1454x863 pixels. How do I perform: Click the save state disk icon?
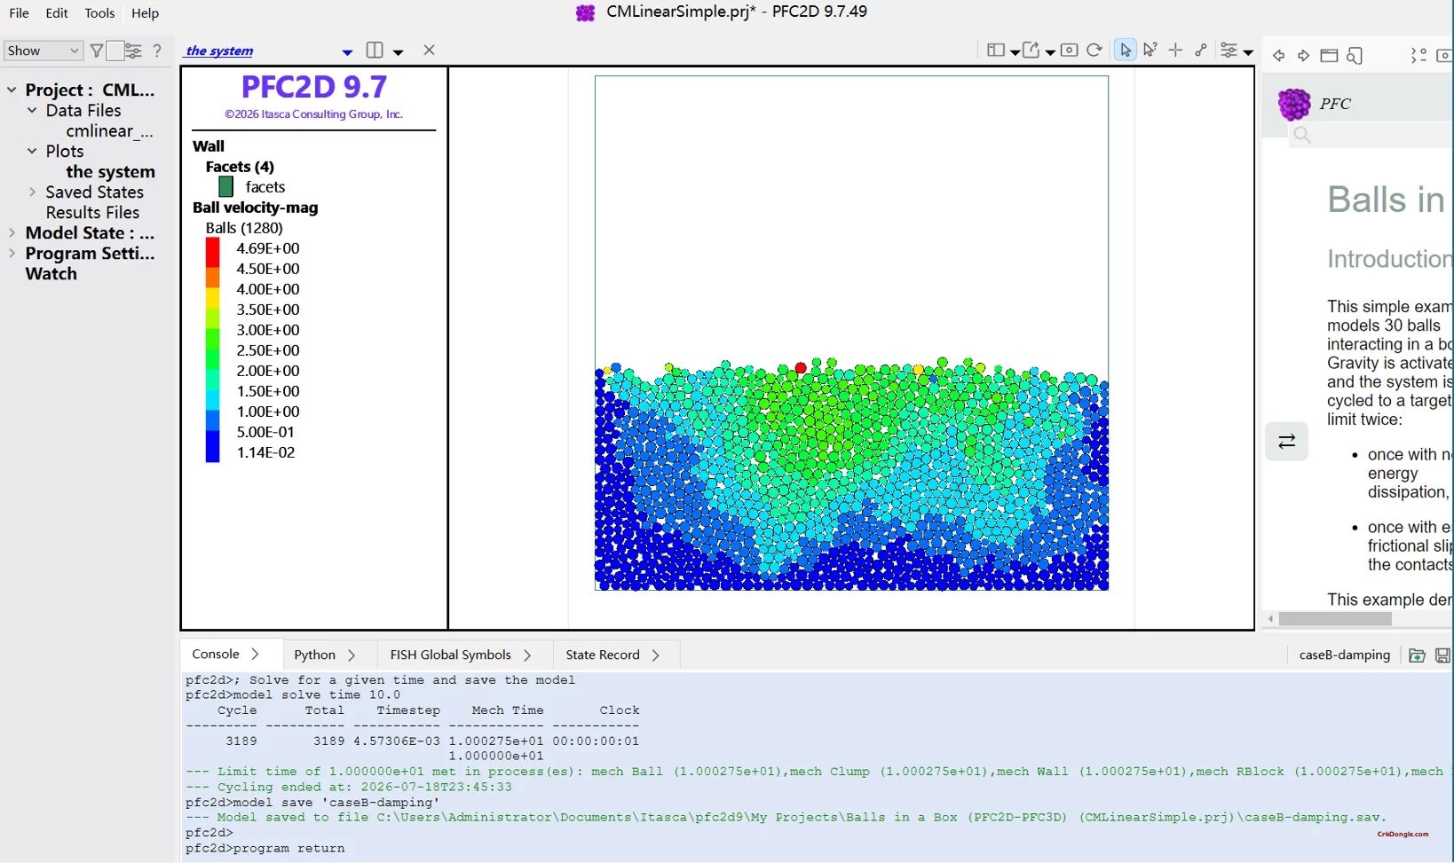point(1443,655)
